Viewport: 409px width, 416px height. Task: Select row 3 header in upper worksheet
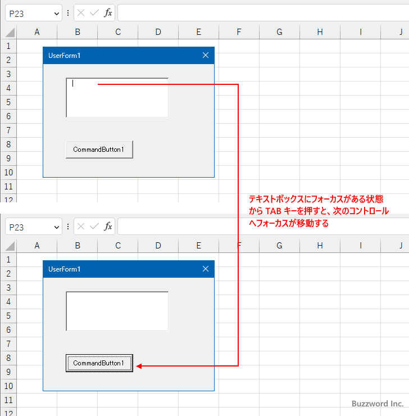pos(8,74)
